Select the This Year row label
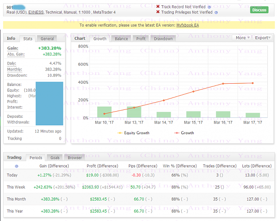 coord(15,211)
